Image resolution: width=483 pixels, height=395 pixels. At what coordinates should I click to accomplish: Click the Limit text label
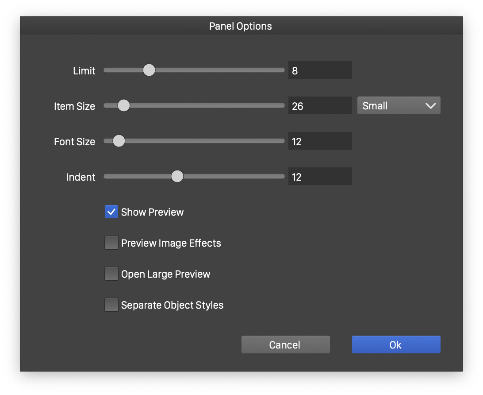pyautogui.click(x=84, y=71)
